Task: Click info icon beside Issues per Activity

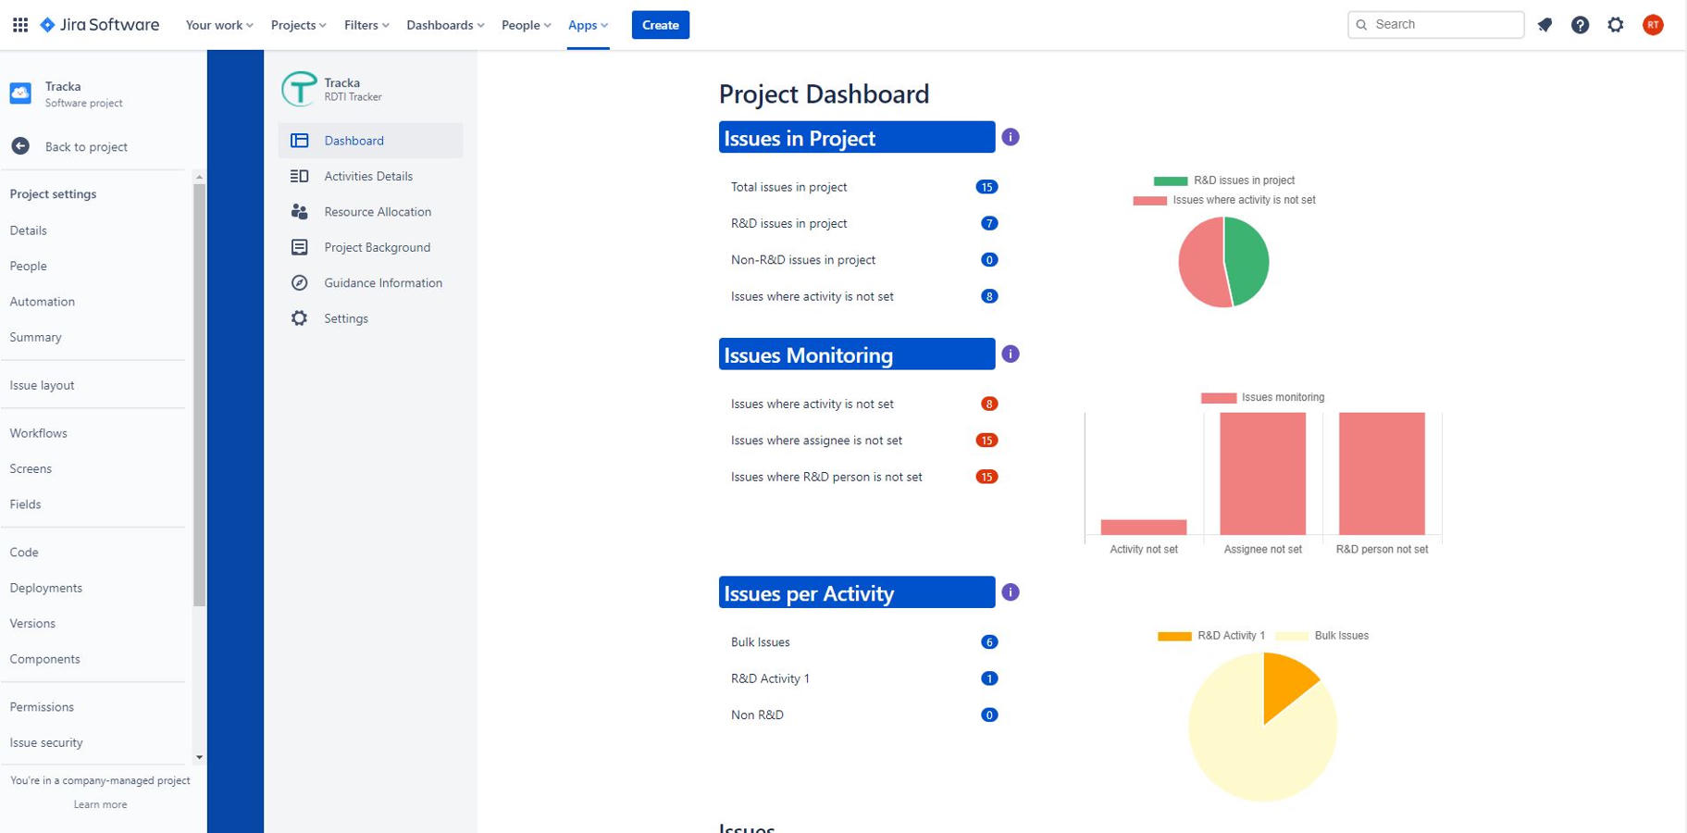Action: (1010, 592)
